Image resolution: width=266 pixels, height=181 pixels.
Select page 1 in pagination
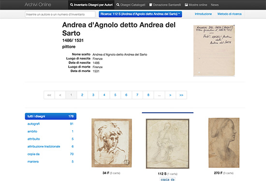(71, 95)
